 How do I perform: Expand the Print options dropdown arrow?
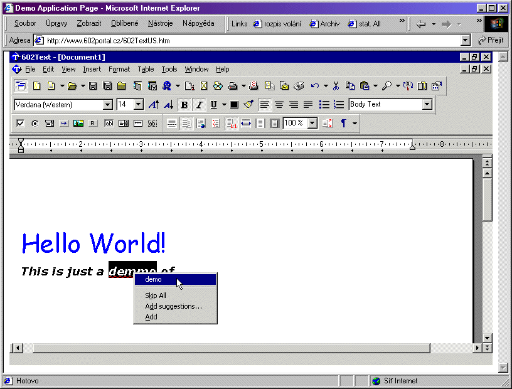(x=243, y=86)
